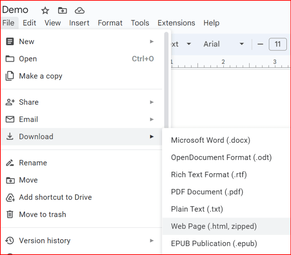
Task: Click the move to folder icon beside title
Action: 62,10
